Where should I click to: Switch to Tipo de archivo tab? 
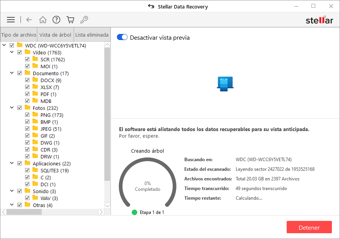[19, 35]
